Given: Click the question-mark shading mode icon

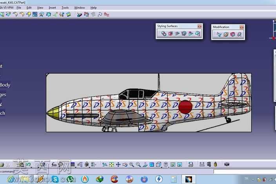Looking at the screenshot, I should [165, 165].
